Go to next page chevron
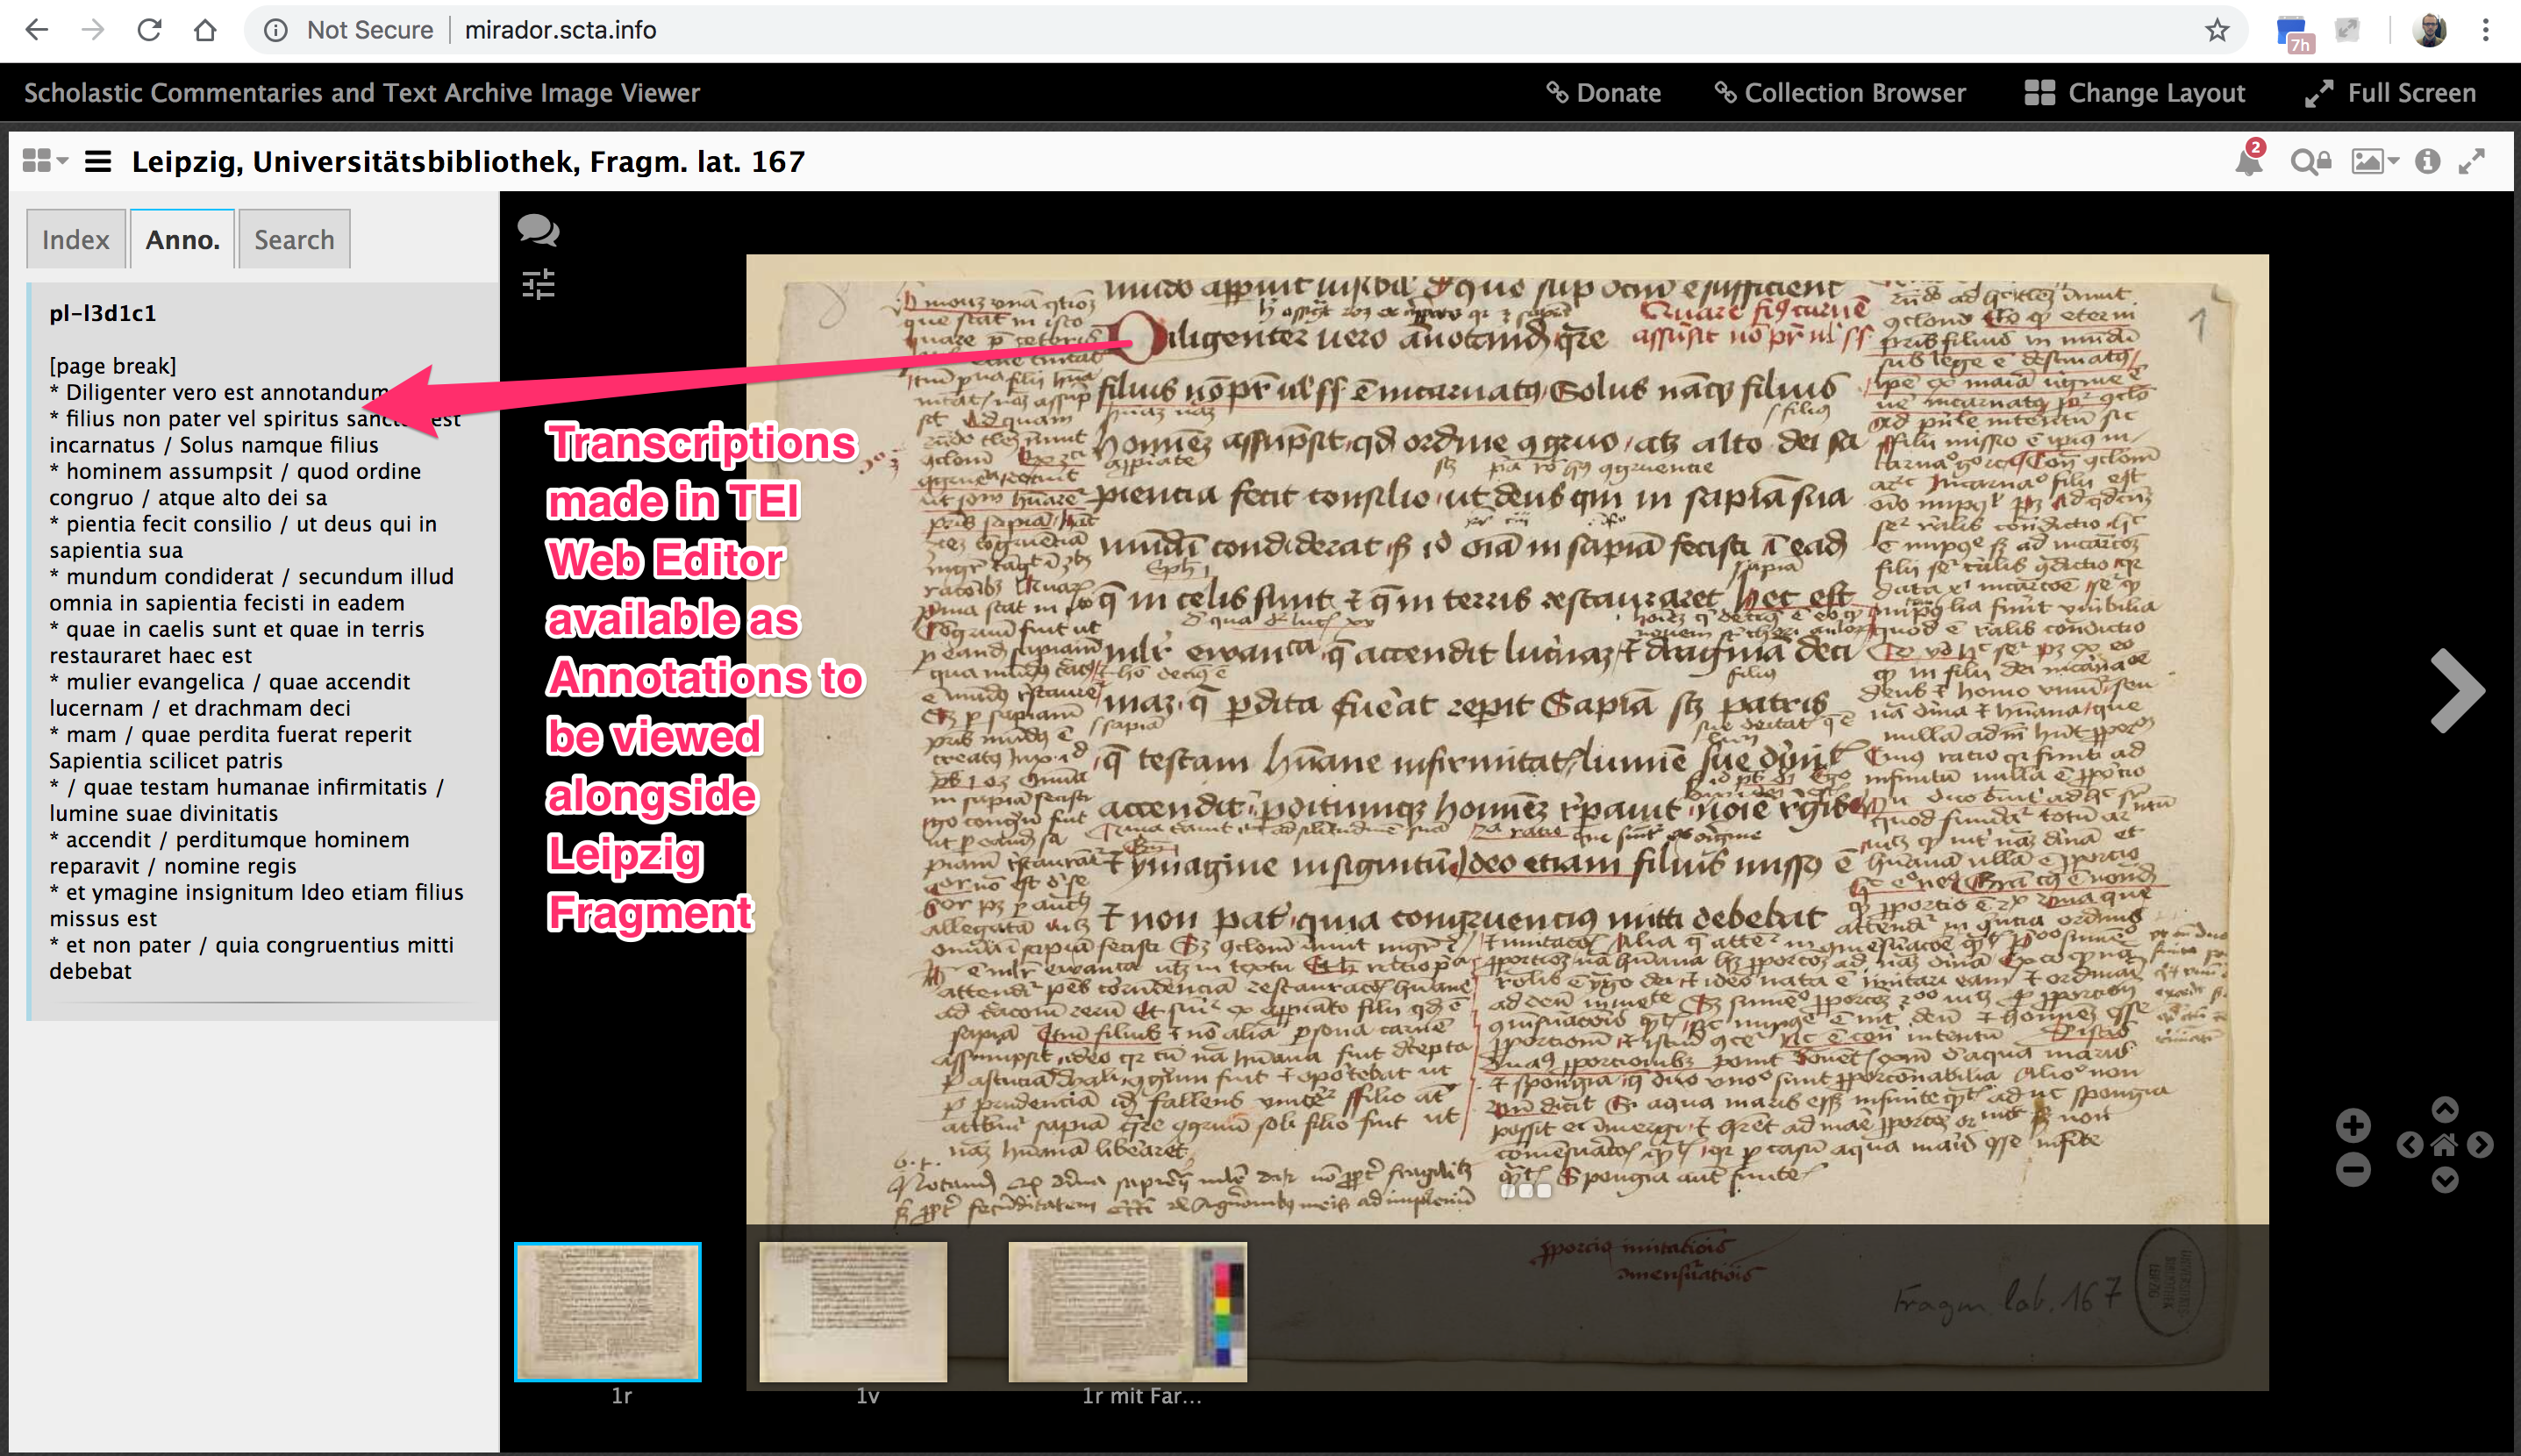2521x1456 pixels. (2456, 690)
